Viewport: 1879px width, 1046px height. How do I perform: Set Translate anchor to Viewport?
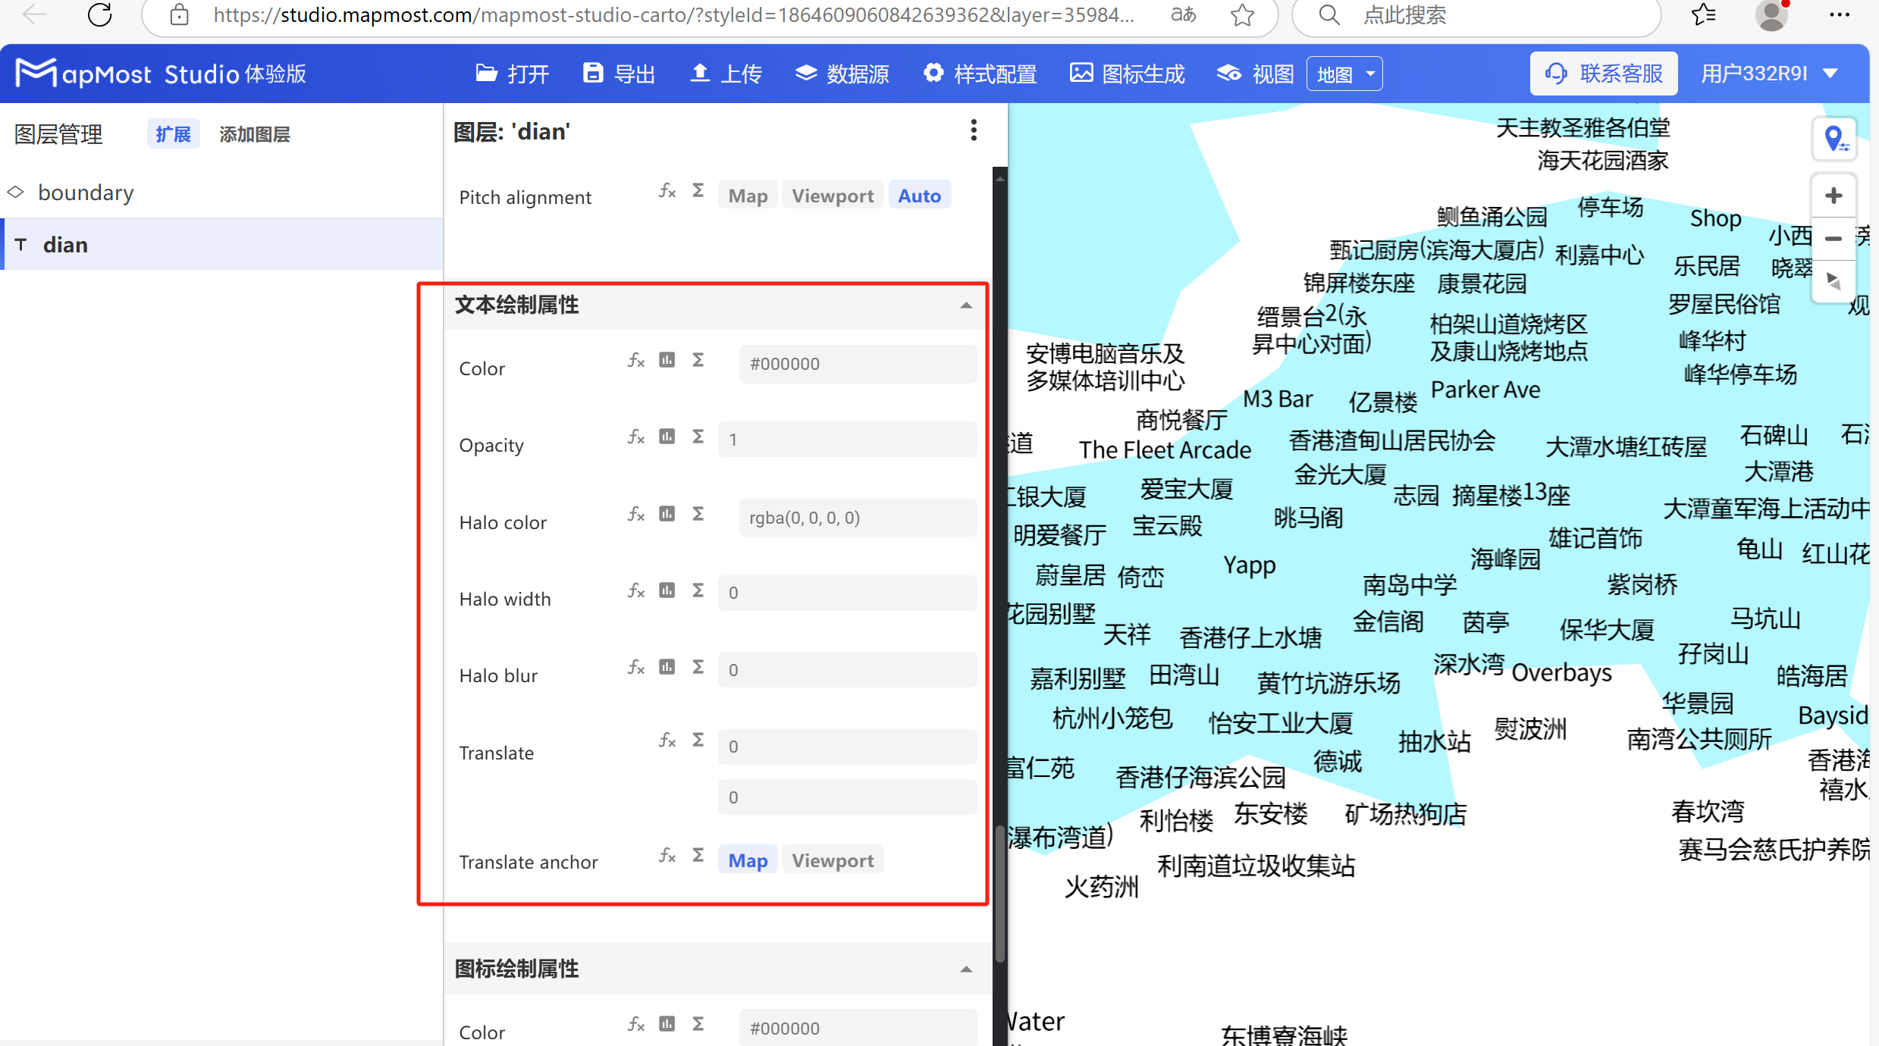pyautogui.click(x=833, y=860)
